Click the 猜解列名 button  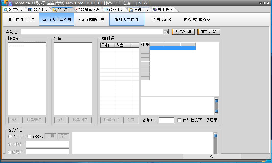click(x=80, y=120)
